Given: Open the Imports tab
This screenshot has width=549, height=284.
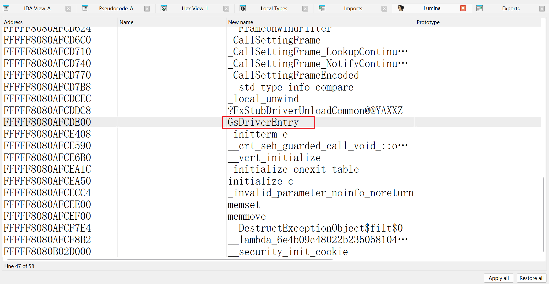Looking at the screenshot, I should pos(353,8).
